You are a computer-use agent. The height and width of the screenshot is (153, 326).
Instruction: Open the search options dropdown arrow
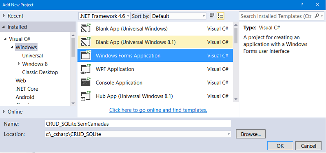(x=322, y=16)
